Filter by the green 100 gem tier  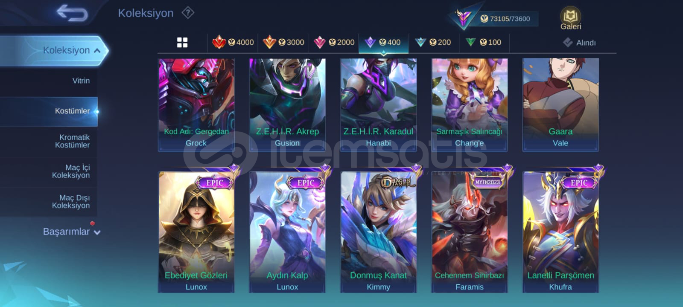tap(484, 42)
